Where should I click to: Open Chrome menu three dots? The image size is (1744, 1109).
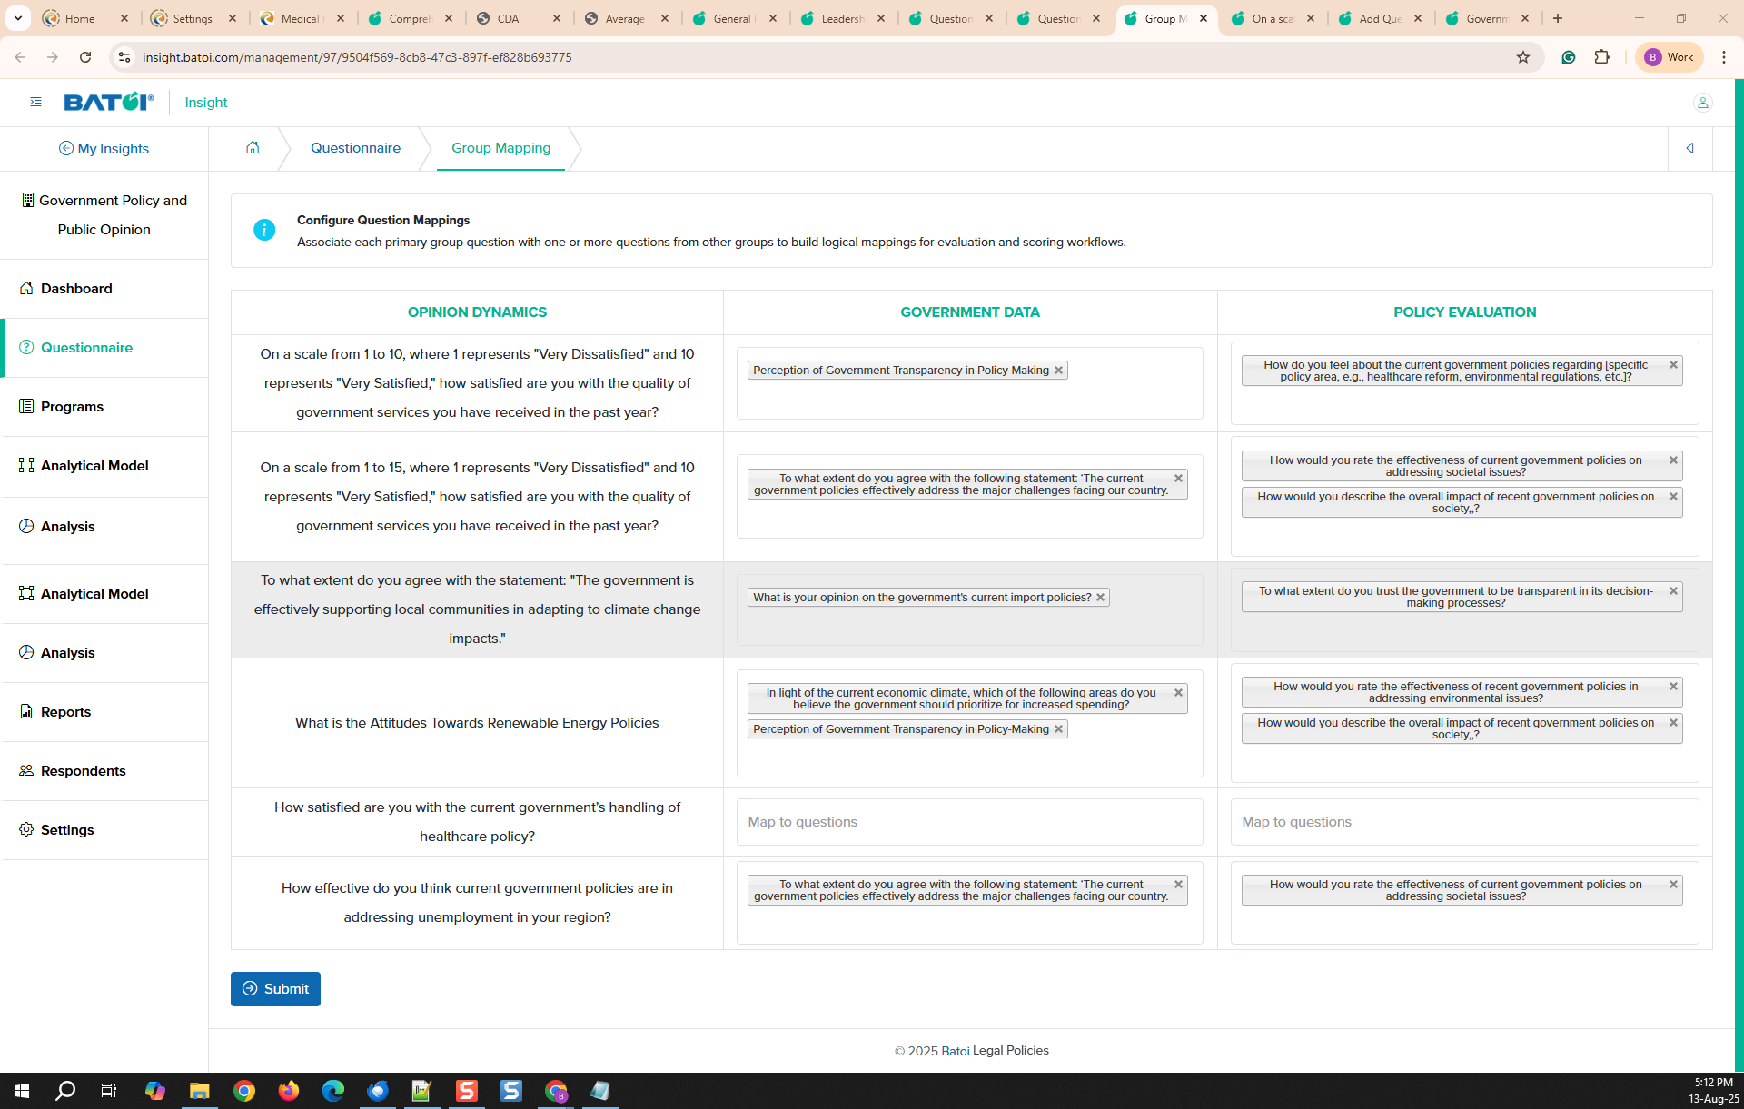[1724, 57]
